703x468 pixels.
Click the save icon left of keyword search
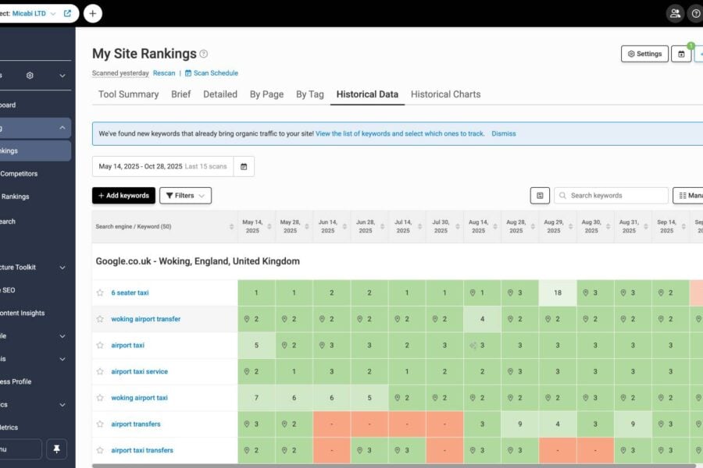[x=539, y=196]
